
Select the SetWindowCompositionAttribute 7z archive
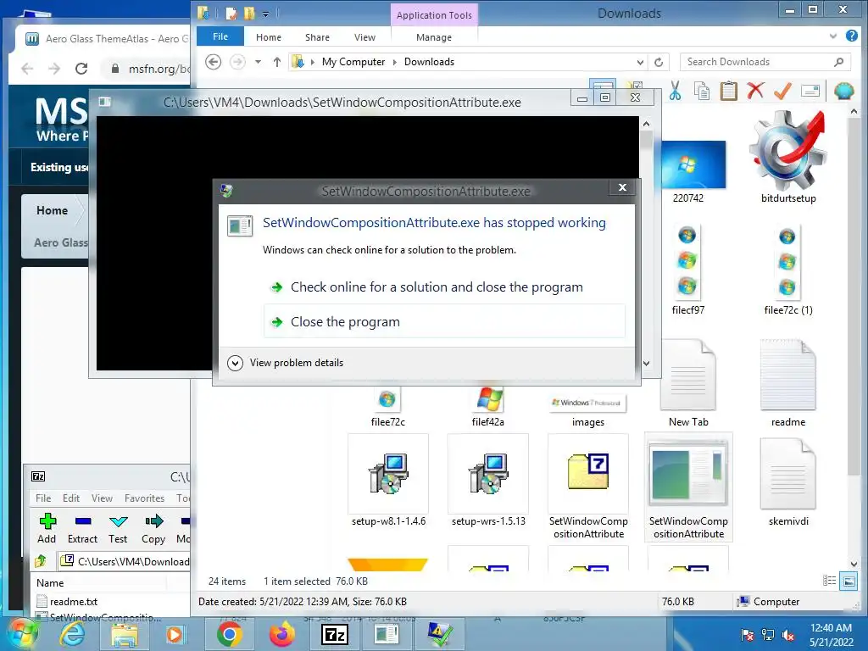[x=588, y=487]
